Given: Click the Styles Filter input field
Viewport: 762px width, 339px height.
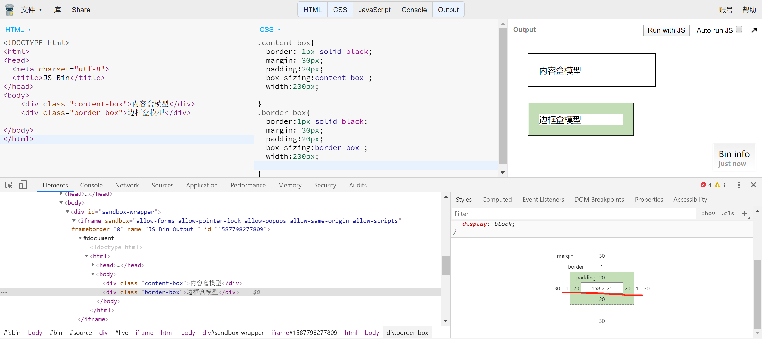Looking at the screenshot, I should pyautogui.click(x=574, y=213).
